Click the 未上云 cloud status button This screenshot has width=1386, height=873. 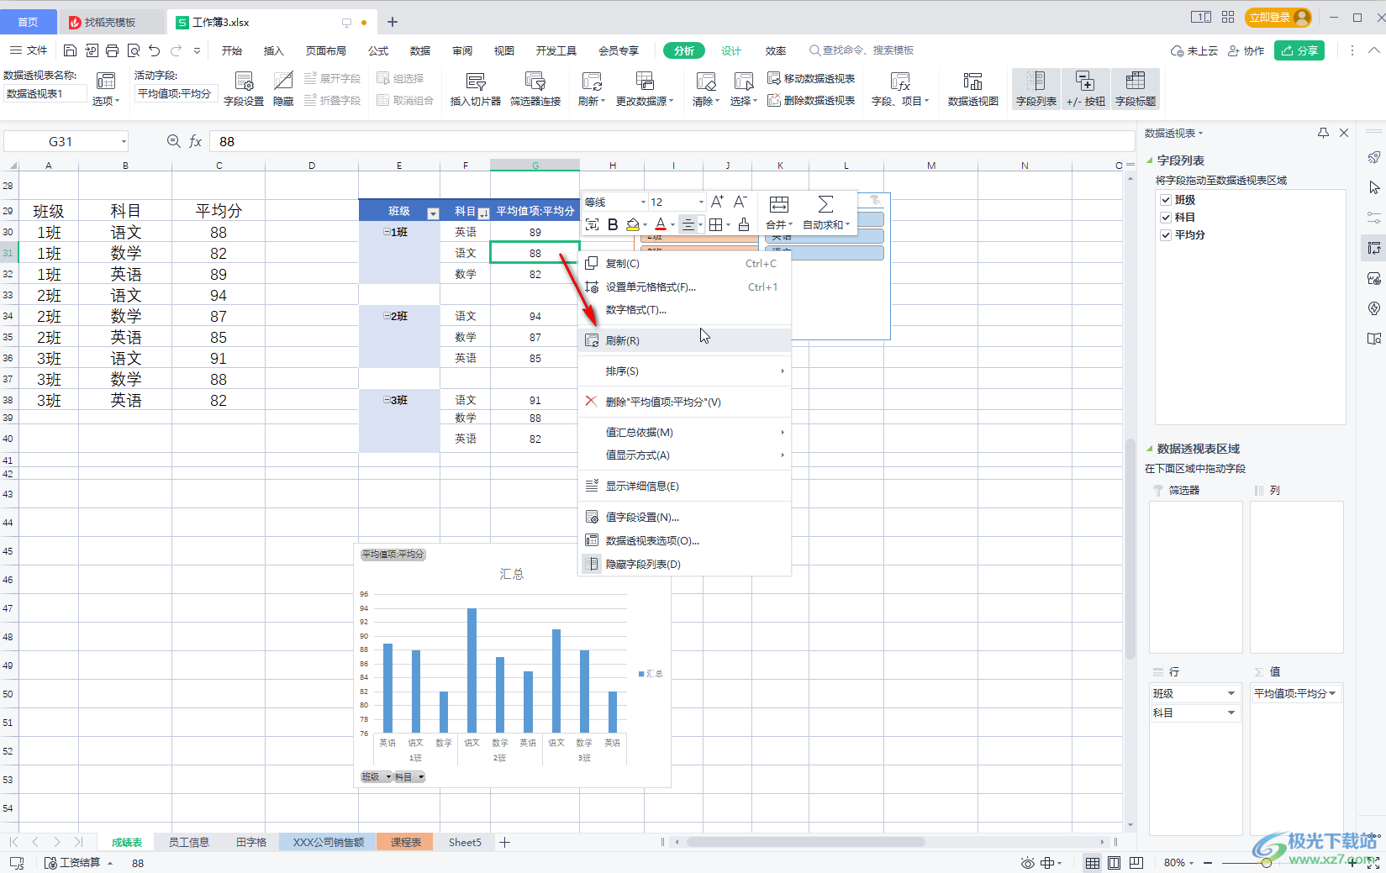click(x=1194, y=50)
